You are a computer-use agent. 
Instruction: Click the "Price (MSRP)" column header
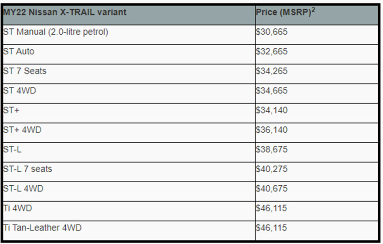(283, 12)
